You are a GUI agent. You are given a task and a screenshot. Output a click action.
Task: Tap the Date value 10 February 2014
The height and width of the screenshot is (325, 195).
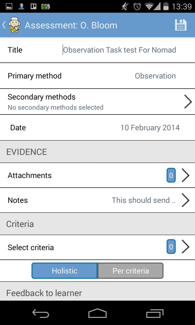click(150, 128)
